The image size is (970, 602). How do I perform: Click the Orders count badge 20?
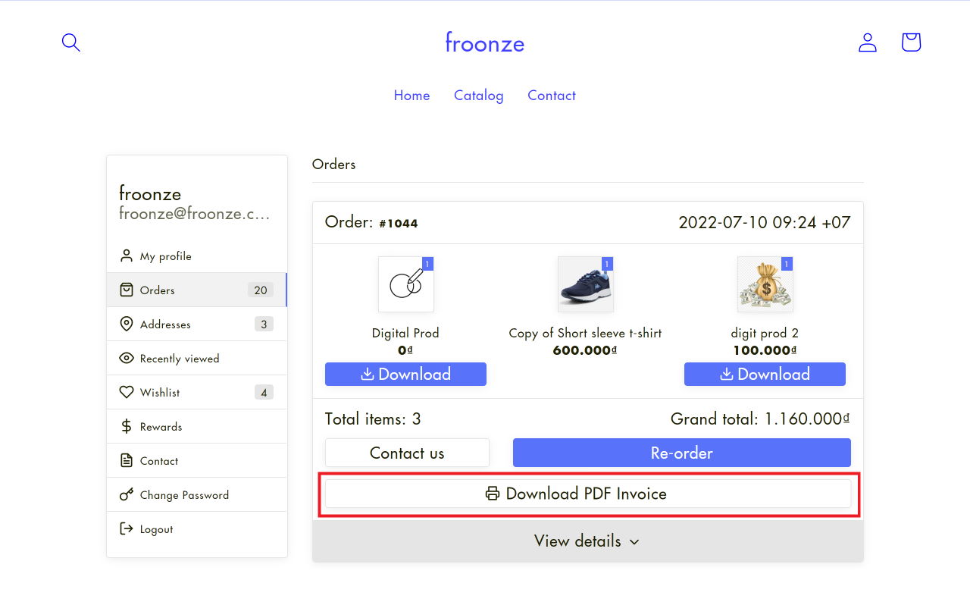point(261,290)
